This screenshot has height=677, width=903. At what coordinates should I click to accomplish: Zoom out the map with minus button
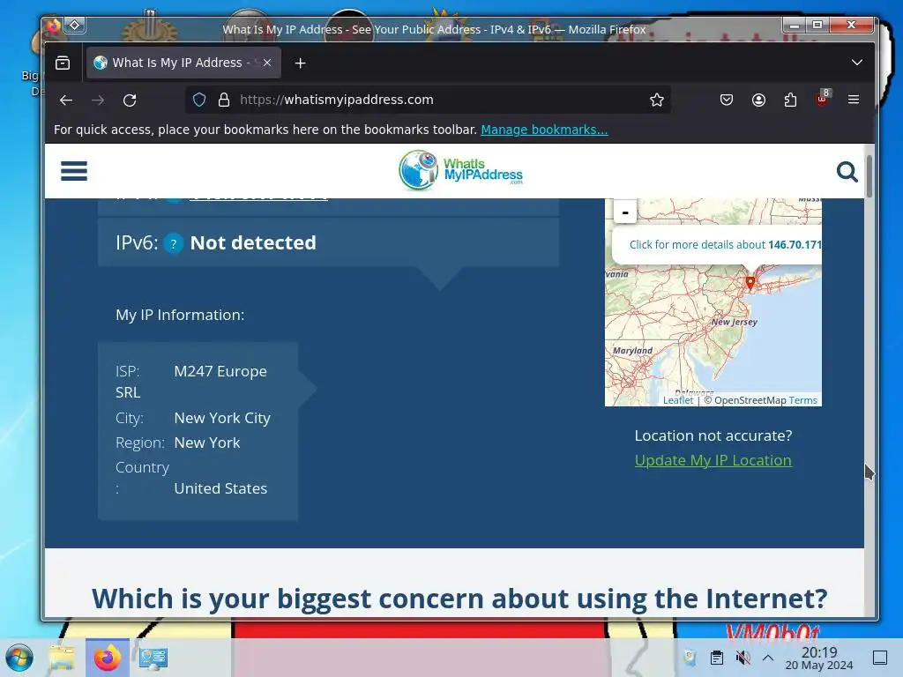[625, 212]
